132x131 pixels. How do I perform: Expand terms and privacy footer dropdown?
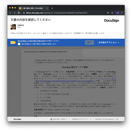tap(82, 119)
